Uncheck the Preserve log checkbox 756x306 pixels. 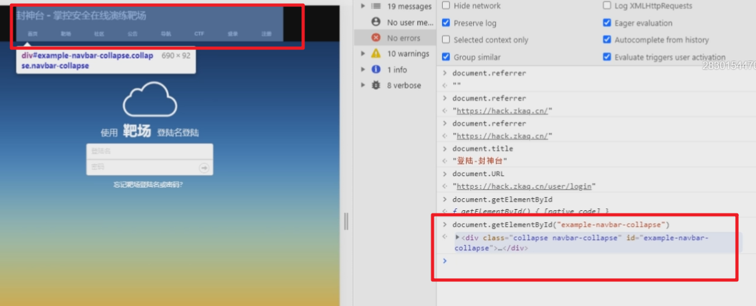pyautogui.click(x=446, y=23)
